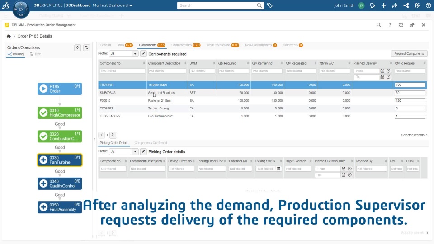
Task: Go to previous page of components
Action: [102, 135]
